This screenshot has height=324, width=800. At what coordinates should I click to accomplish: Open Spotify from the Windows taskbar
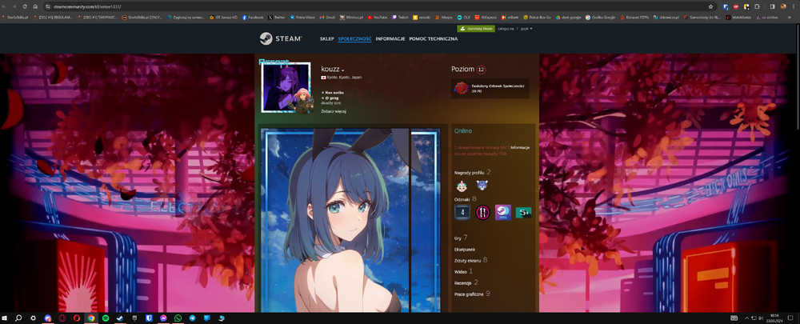pos(106,318)
